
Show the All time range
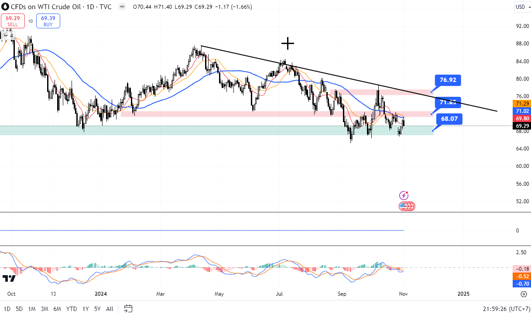coord(110,309)
